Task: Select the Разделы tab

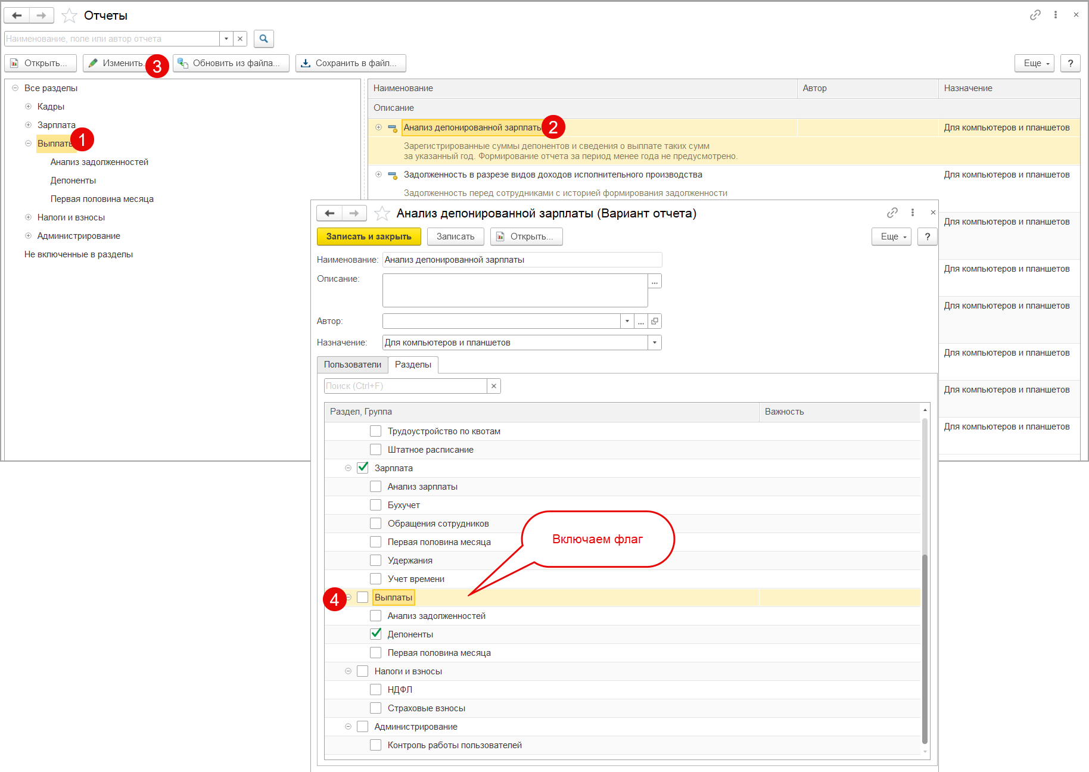Action: (413, 365)
